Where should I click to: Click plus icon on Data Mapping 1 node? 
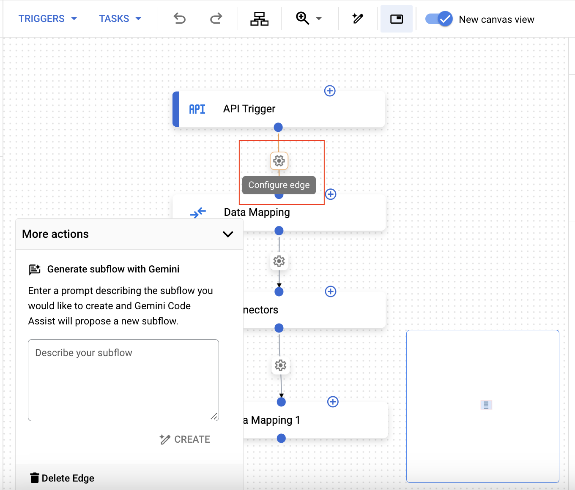click(x=333, y=402)
